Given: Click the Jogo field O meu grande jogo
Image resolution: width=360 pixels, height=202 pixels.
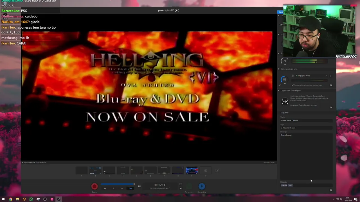Looking at the screenshot, I should [306, 128].
